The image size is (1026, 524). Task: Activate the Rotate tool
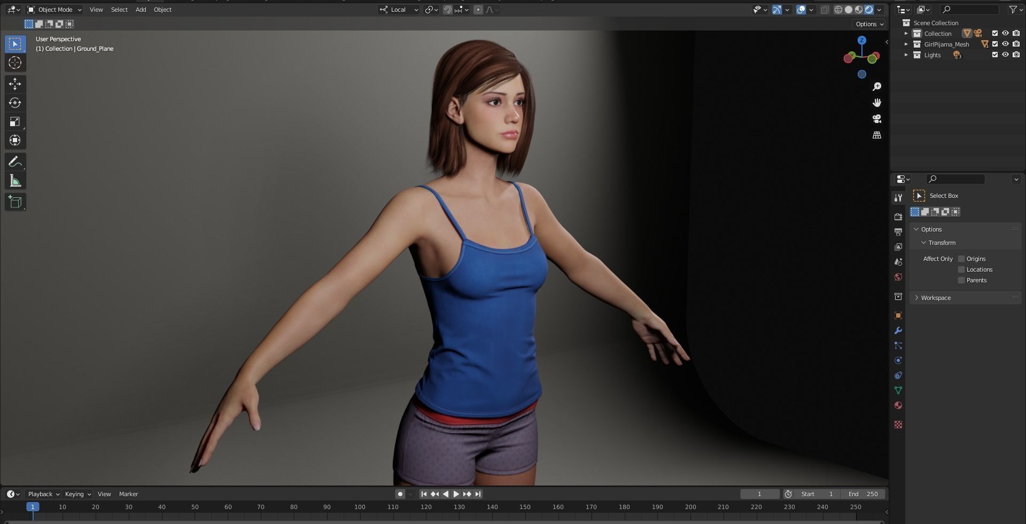click(x=15, y=103)
